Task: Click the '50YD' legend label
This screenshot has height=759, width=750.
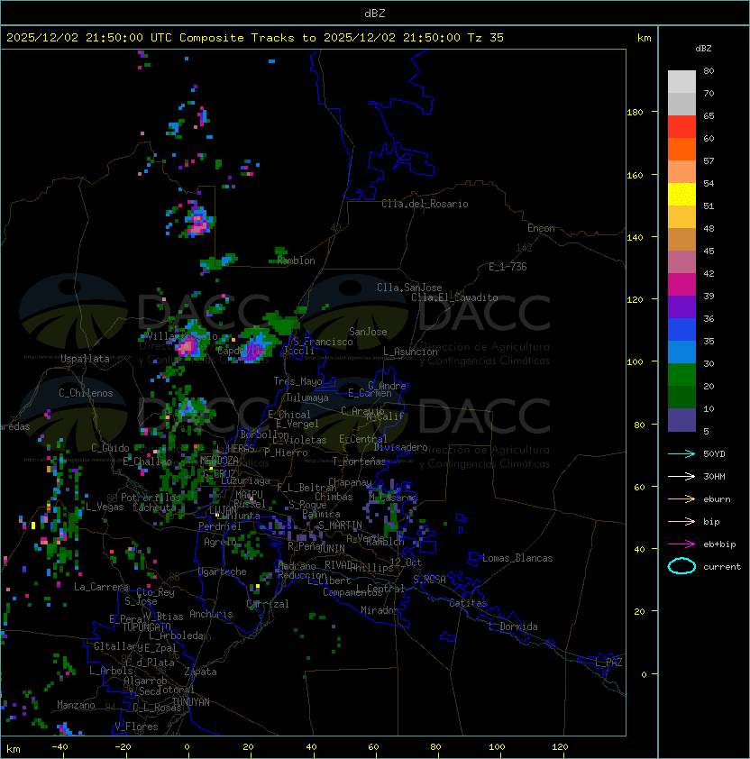Action: [714, 453]
